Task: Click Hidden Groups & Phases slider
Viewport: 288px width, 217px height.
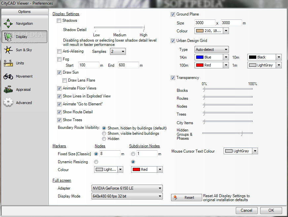Action: pyautogui.click(x=228, y=133)
